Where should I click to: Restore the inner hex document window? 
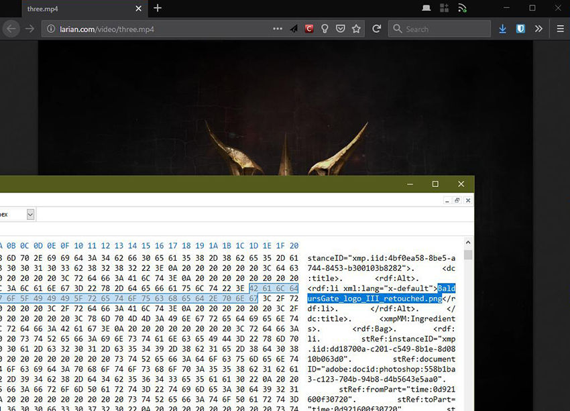pyautogui.click(x=457, y=200)
